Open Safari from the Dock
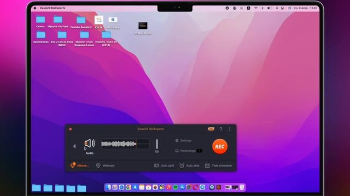The width and height of the screenshot is (350, 196). click(x=121, y=187)
